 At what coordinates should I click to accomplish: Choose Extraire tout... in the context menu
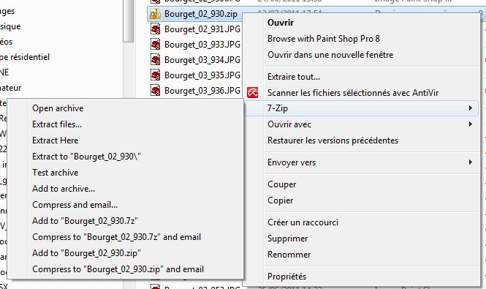[294, 77]
